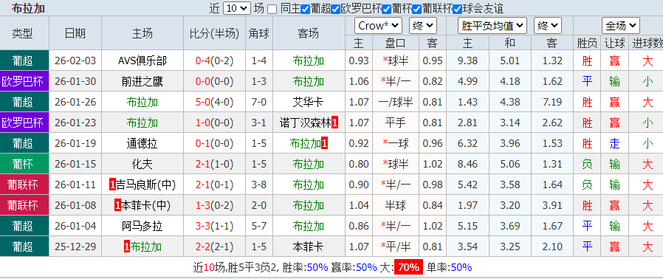Click the red card badge beside 吉马良斯(中)
The width and height of the screenshot is (663, 279).
pyautogui.click(x=112, y=185)
